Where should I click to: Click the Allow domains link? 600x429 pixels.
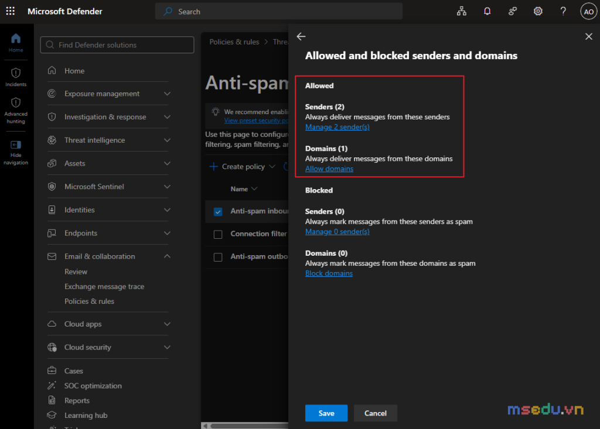coord(329,169)
